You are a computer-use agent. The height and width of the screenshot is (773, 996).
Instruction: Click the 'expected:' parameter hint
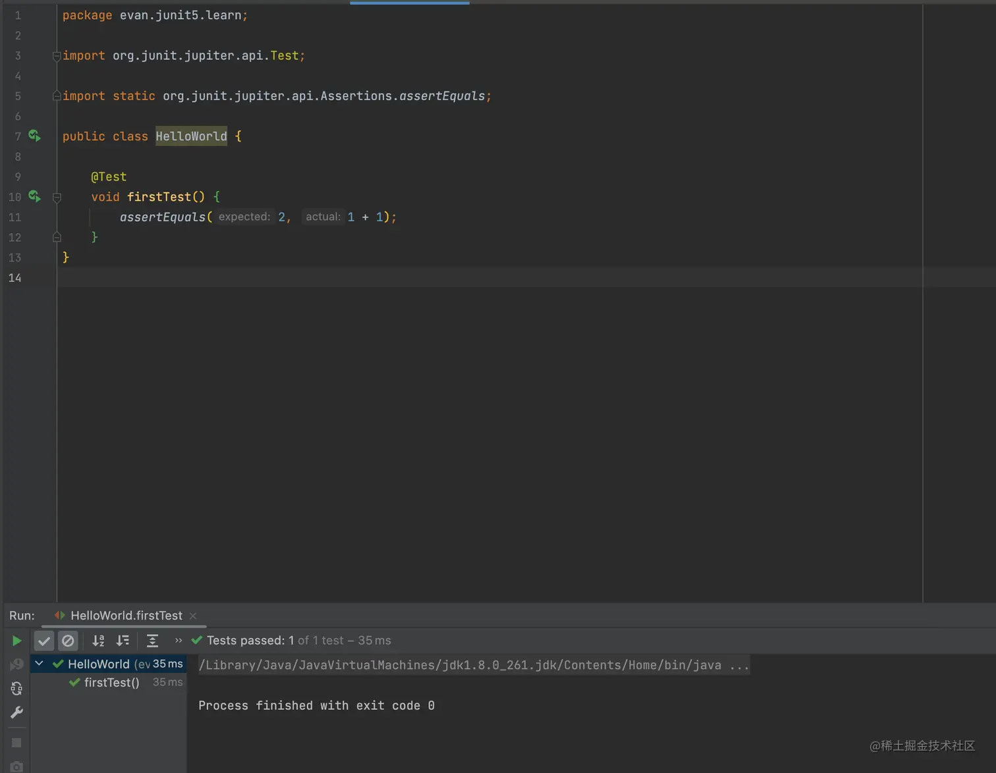244,217
